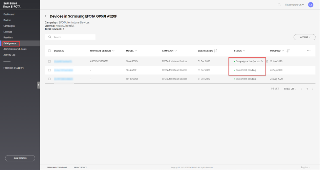Click the SM-A505FN model cell
The height and width of the screenshot is (170, 320).
(x=132, y=61)
